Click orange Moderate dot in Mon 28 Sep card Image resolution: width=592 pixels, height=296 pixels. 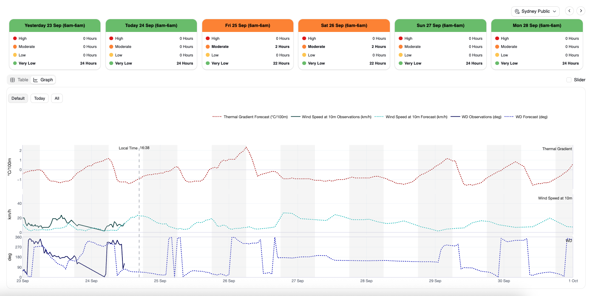[497, 46]
